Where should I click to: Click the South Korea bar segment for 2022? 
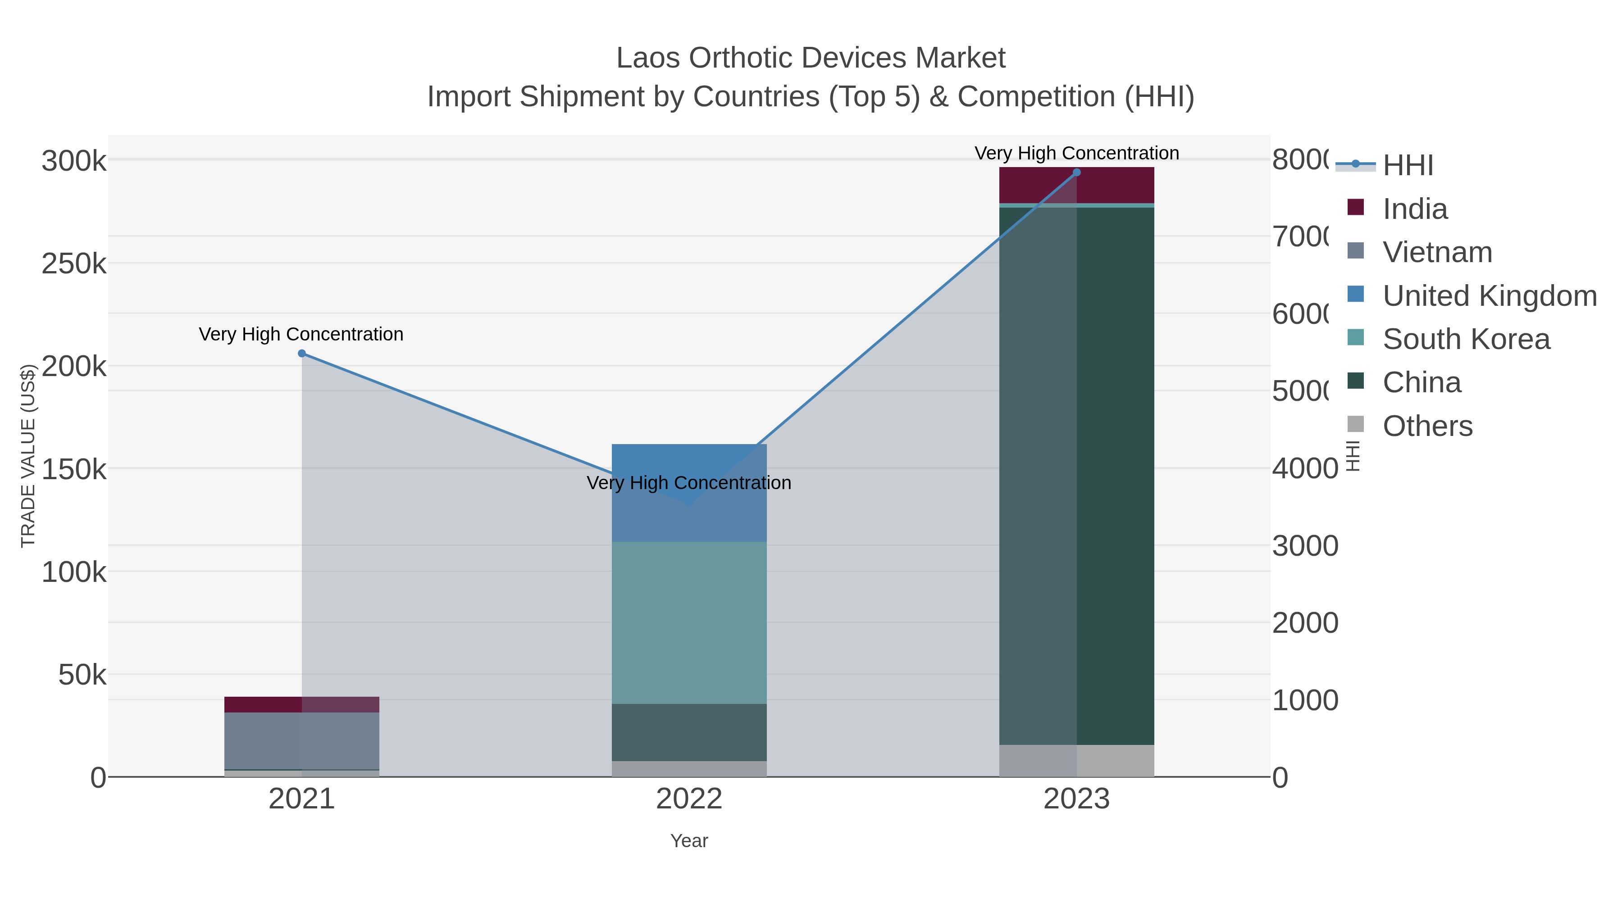coord(689,622)
